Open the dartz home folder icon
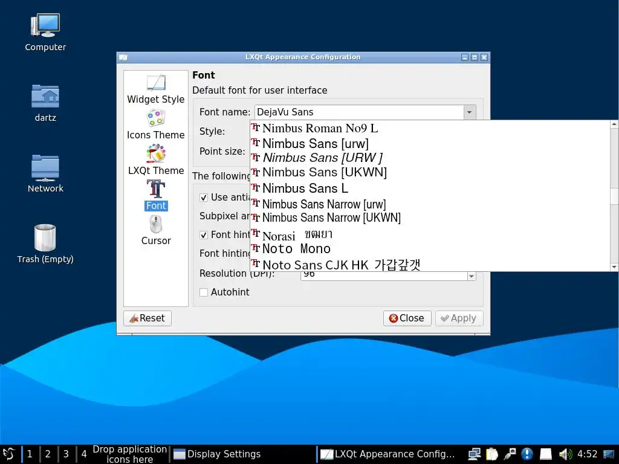 point(45,103)
